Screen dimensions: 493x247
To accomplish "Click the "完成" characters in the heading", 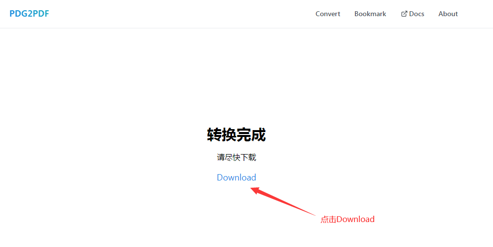I will 251,135.
